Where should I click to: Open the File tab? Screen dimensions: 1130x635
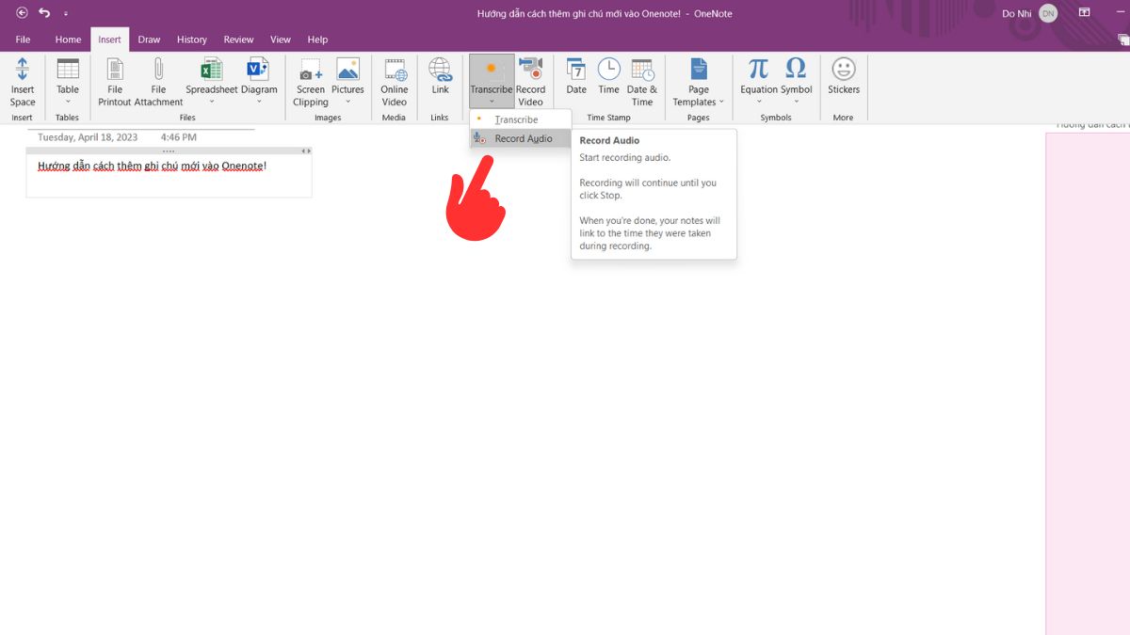tap(23, 40)
